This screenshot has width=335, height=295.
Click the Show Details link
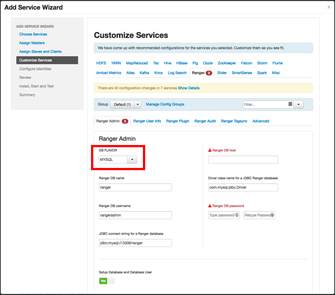pos(189,88)
